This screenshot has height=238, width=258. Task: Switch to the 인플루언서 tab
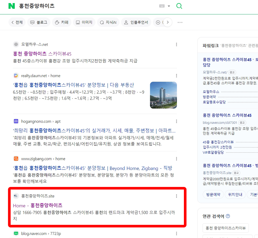pos(136,22)
